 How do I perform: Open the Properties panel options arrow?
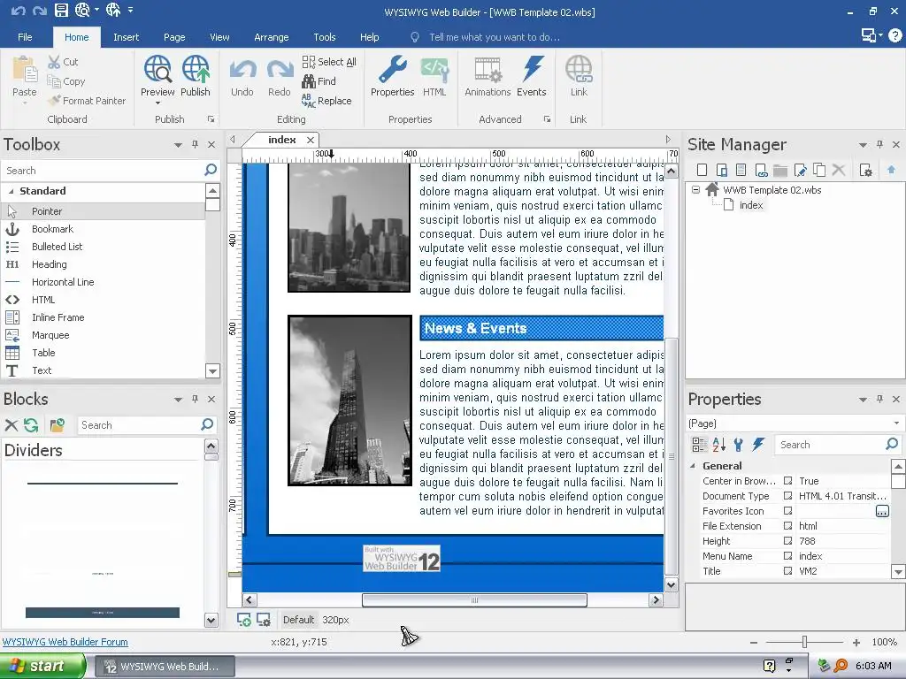tap(863, 400)
